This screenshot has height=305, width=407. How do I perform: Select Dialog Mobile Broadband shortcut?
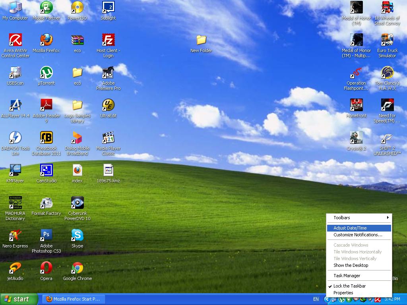78,143
